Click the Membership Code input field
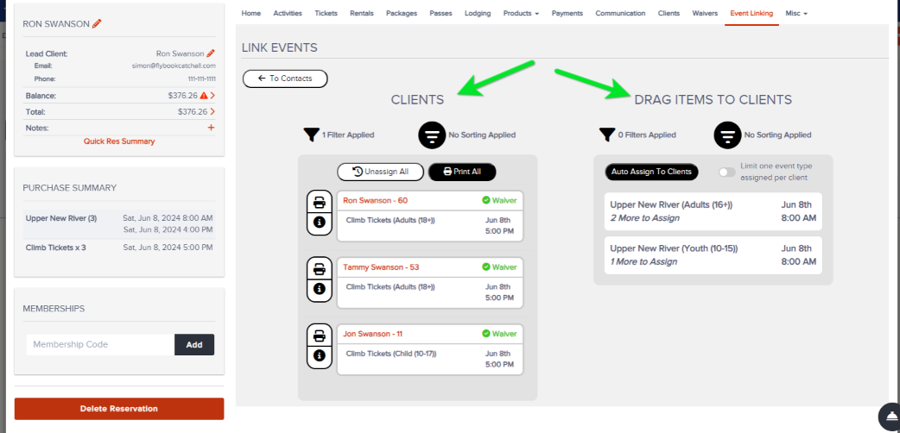Viewport: 900px width, 433px height. point(100,345)
